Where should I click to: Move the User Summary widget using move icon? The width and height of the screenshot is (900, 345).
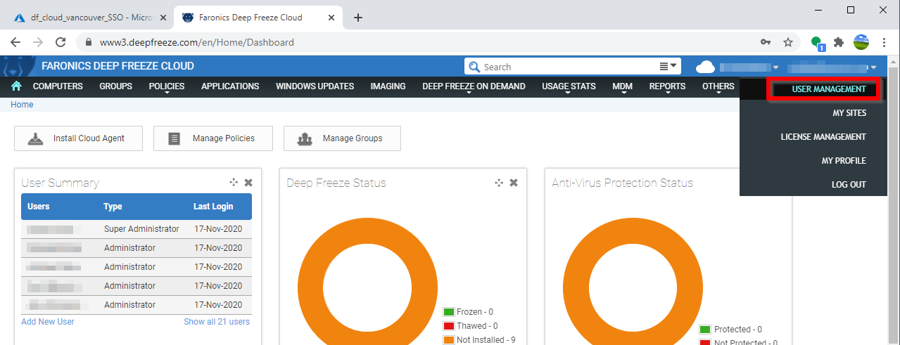point(234,183)
